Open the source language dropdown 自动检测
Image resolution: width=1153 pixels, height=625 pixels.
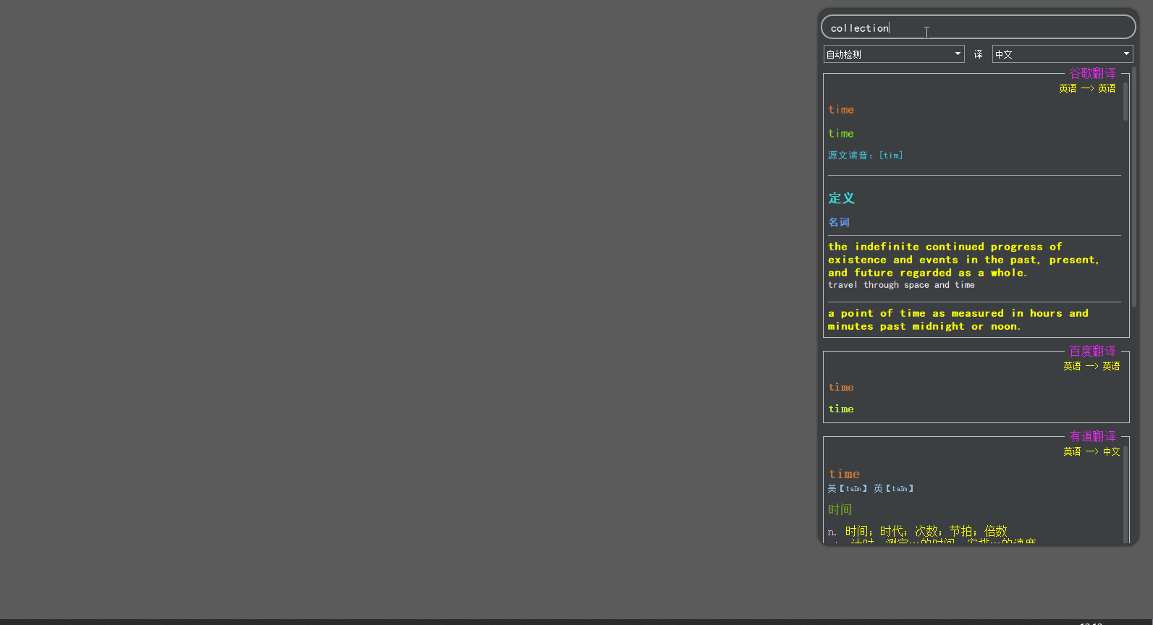click(x=894, y=54)
